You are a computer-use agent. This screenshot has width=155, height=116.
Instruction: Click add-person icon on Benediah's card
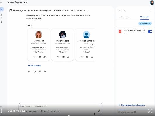[x=92, y=57]
